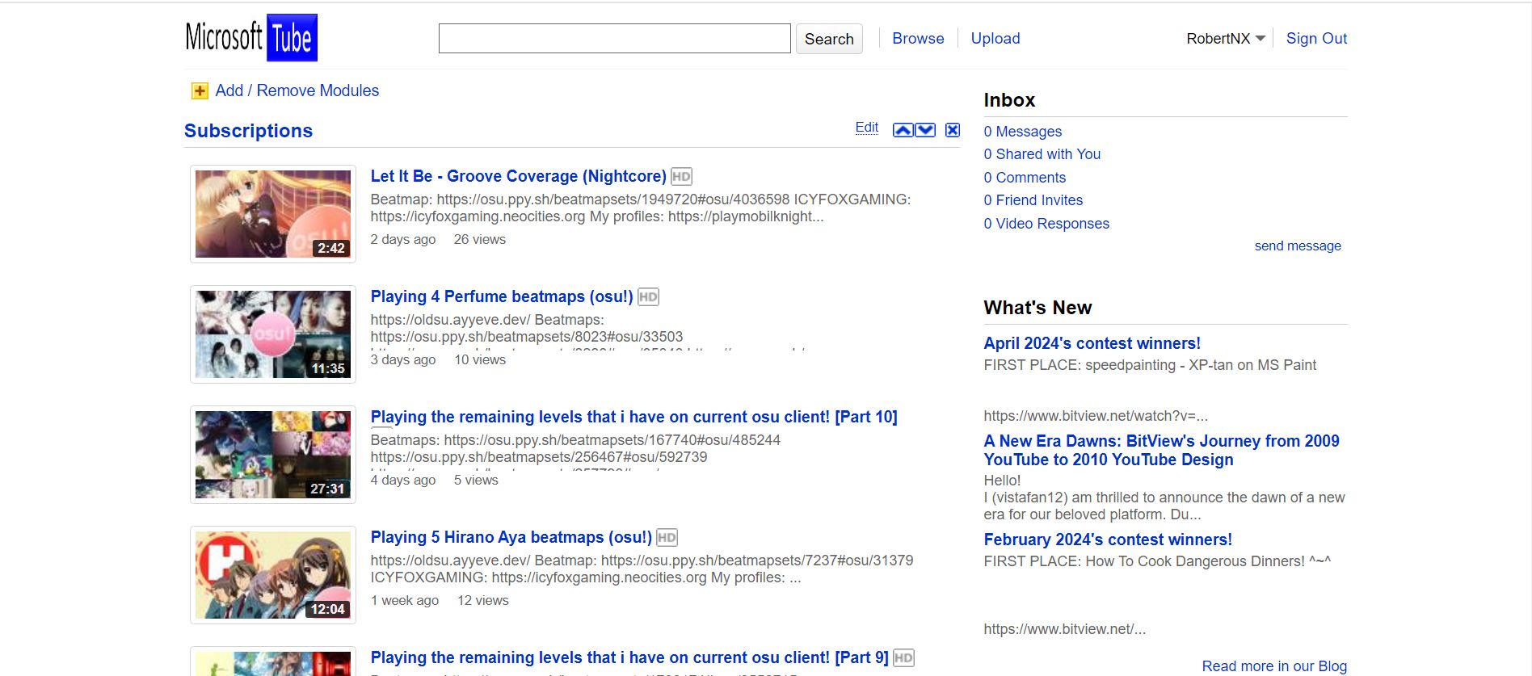Click Read more in our Blog
Viewport: 1532px width, 676px height.
click(x=1274, y=666)
